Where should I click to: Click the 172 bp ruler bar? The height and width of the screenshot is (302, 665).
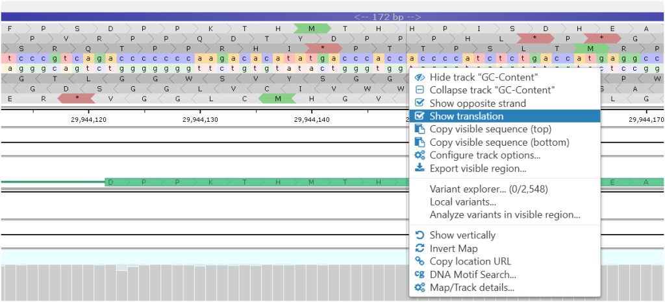click(332, 17)
